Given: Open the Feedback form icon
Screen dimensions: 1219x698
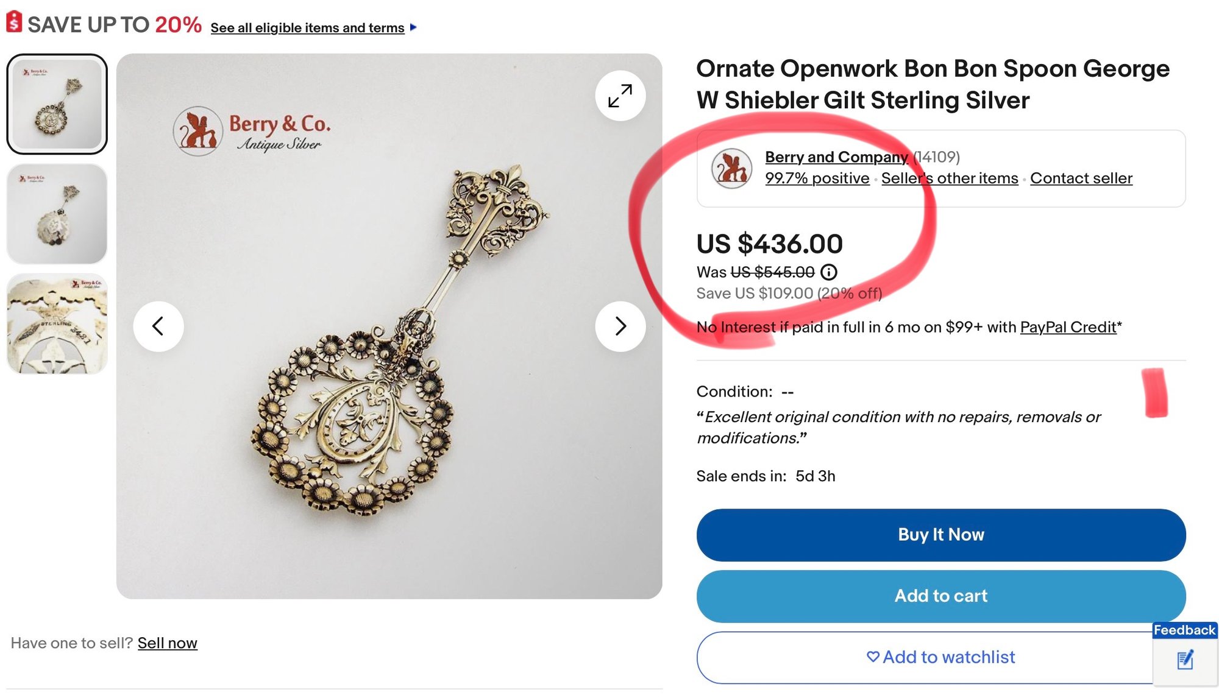Looking at the screenshot, I should pos(1184,659).
